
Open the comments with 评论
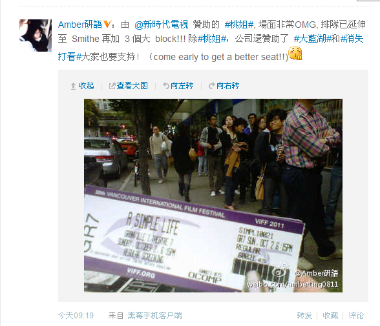tap(355, 316)
